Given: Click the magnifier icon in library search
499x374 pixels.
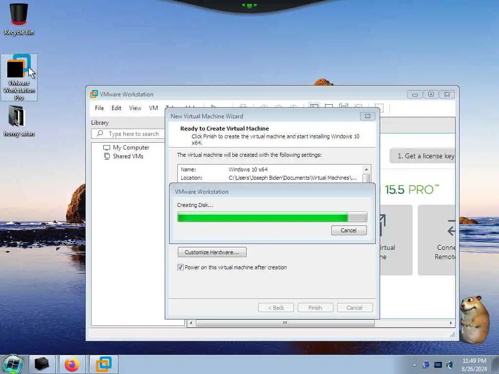Looking at the screenshot, I should [x=100, y=133].
